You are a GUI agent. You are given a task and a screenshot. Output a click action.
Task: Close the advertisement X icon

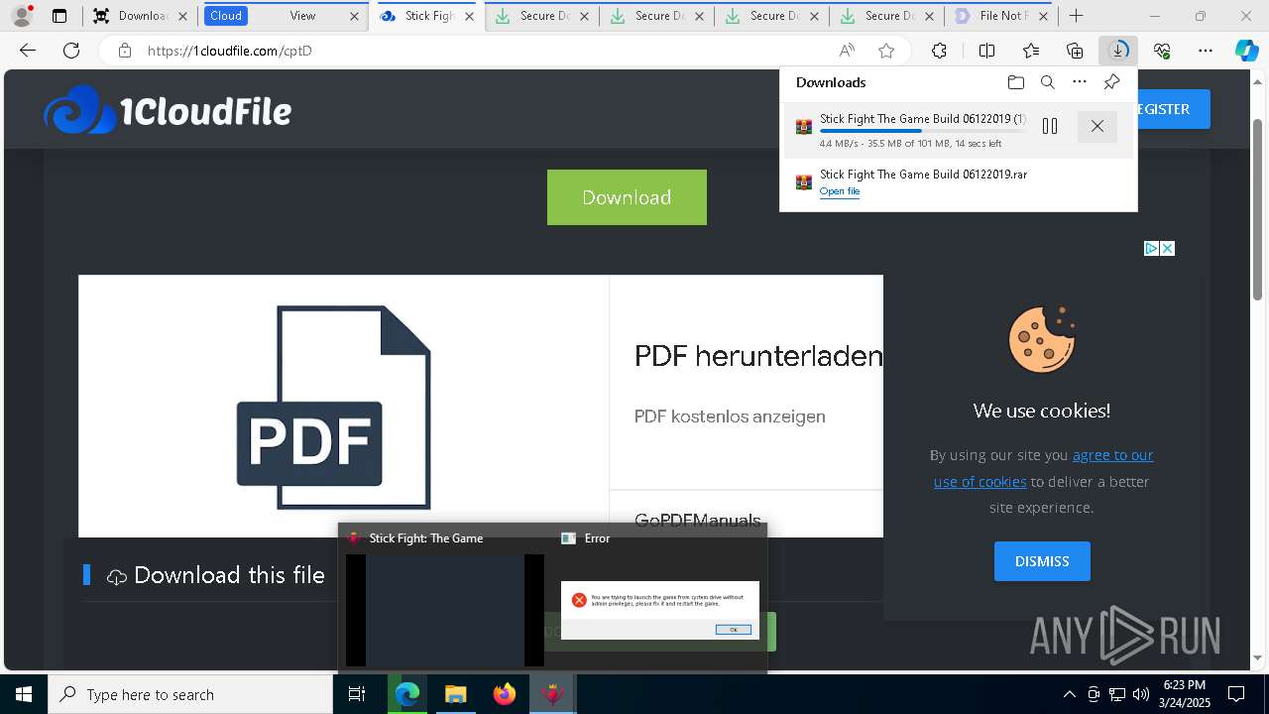click(x=1168, y=248)
